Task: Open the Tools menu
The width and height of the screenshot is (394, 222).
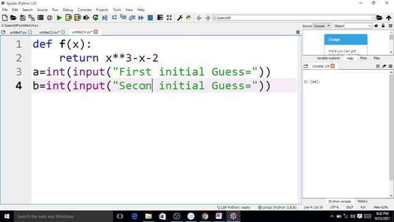Action: click(x=116, y=10)
